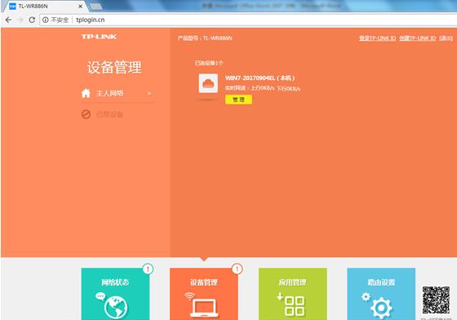Click the 退出 logout link
This screenshot has height=320, width=457.
coord(446,38)
